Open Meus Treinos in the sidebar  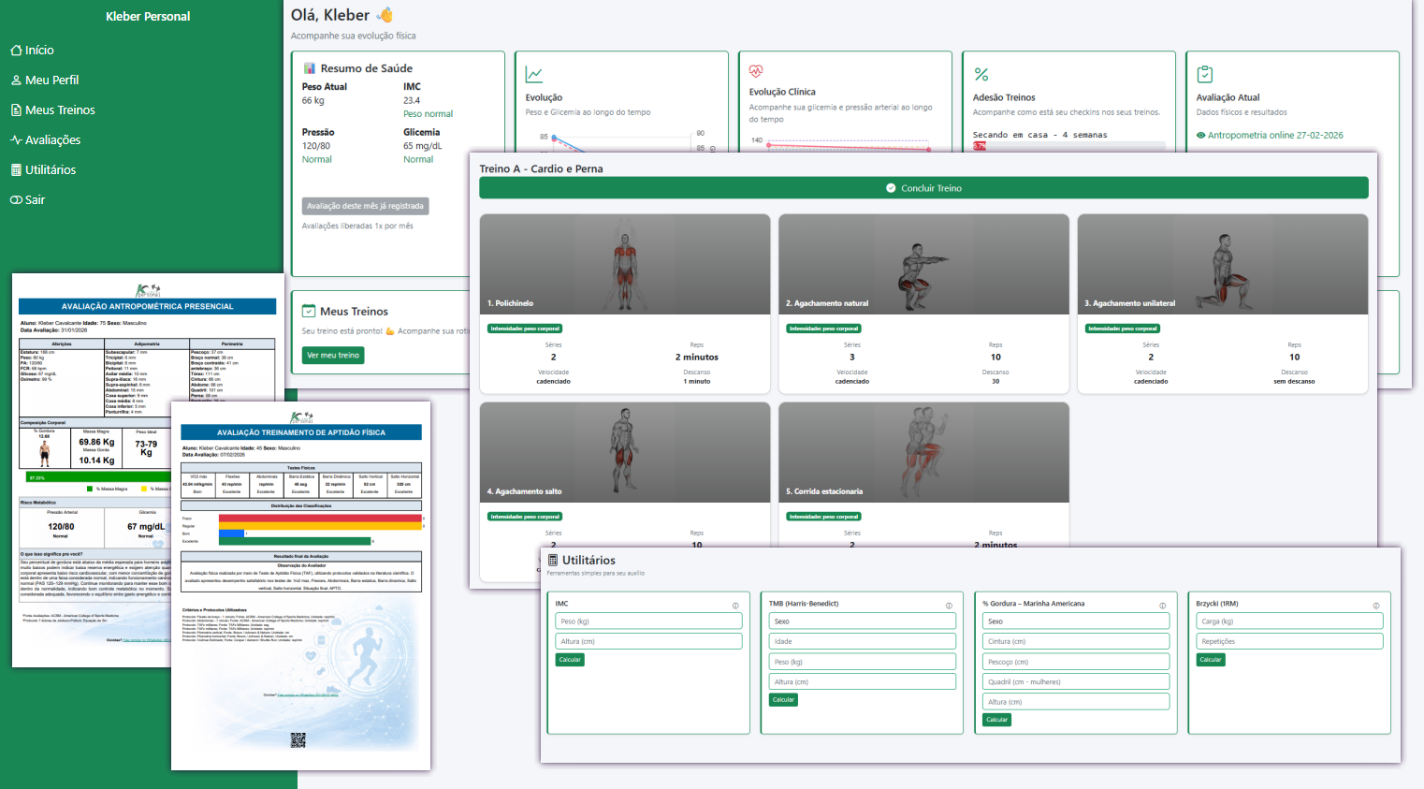click(60, 110)
